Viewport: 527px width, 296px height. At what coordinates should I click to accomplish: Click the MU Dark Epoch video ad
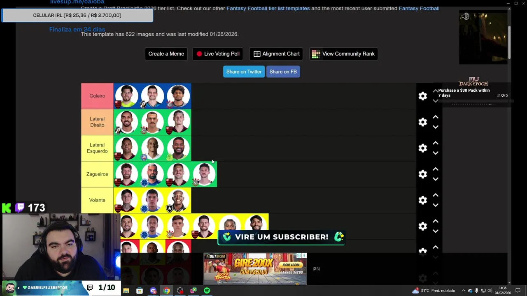(483, 37)
